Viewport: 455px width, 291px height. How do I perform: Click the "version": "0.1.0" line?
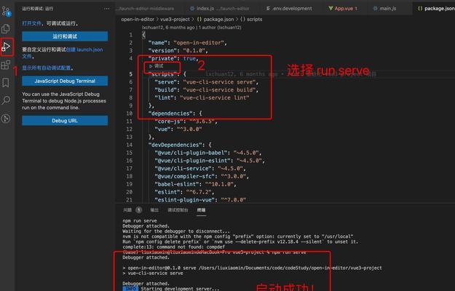tap(178, 50)
